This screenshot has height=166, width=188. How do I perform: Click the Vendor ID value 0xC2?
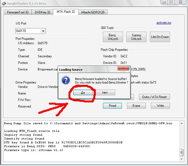pos(124,56)
